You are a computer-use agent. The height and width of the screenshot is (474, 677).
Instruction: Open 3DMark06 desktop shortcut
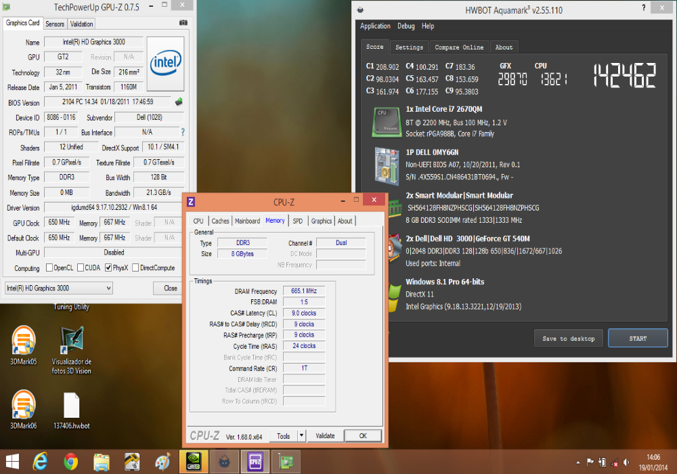[x=23, y=410]
